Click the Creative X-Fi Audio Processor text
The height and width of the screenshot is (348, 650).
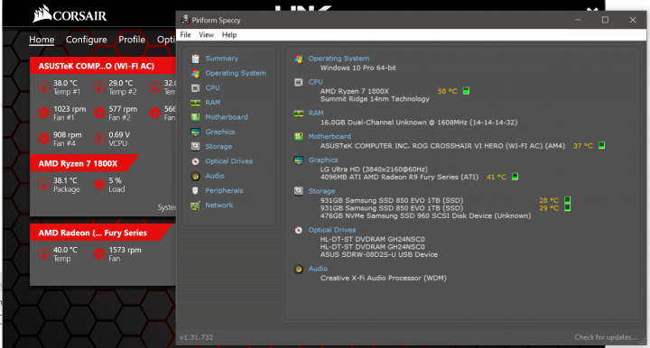[x=383, y=278]
